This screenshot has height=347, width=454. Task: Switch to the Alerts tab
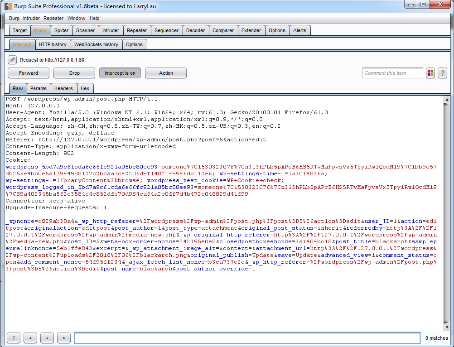point(299,30)
